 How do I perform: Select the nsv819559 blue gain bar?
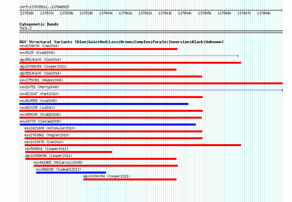tap(104, 104)
